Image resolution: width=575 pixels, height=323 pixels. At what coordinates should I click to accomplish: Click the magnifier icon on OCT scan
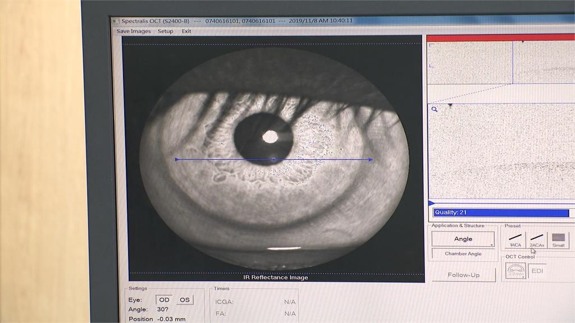435,110
